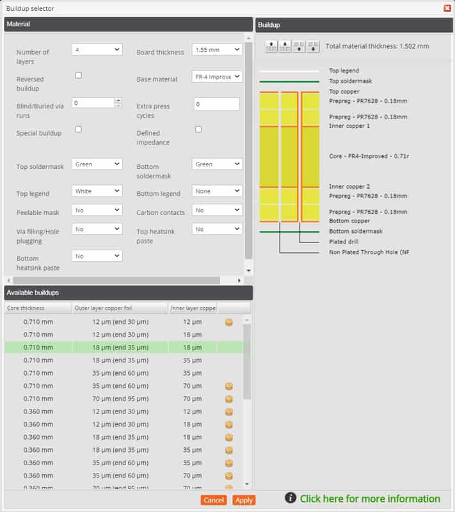Click right arrow of Material horizontal scrollbar
This screenshot has width=455, height=512.
pos(239,280)
